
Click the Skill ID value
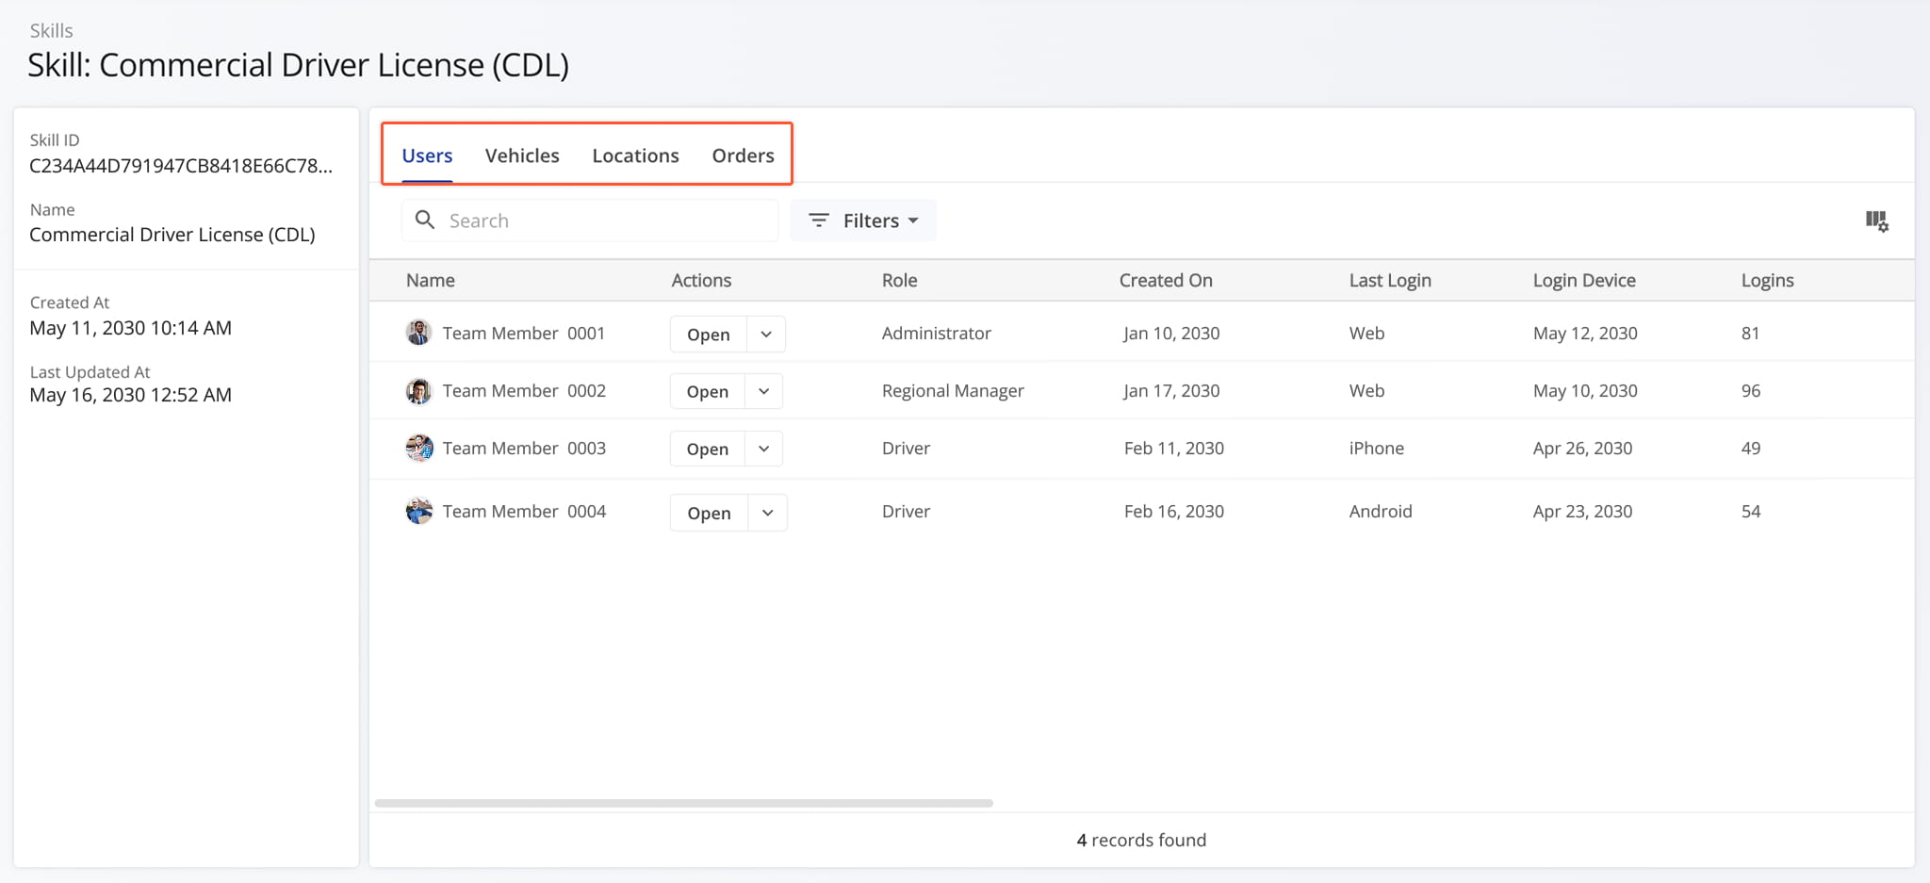181,166
